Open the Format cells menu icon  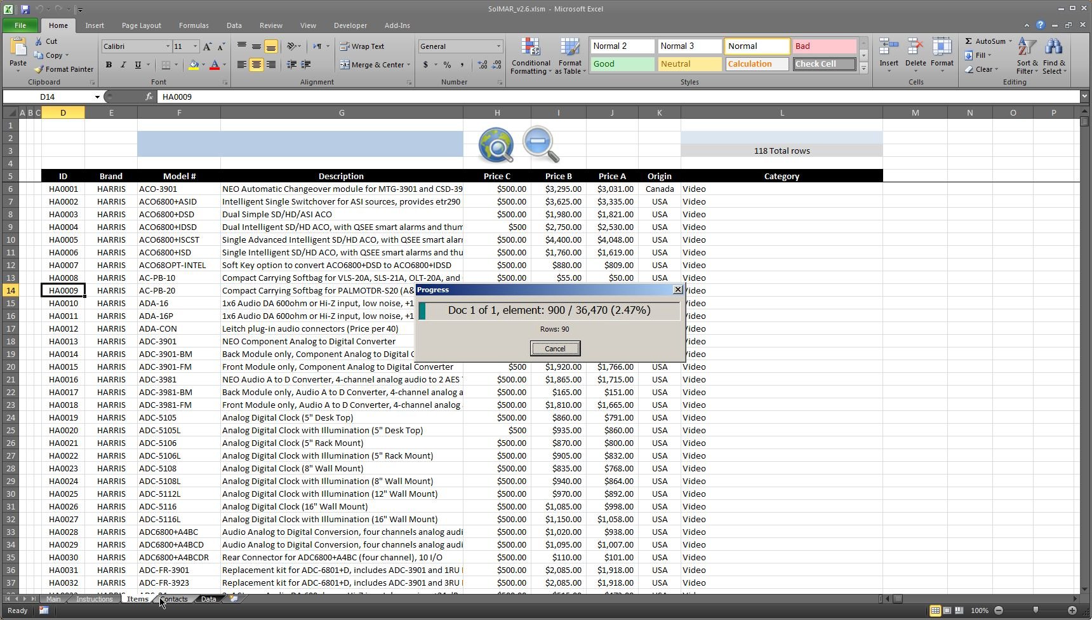click(x=942, y=48)
